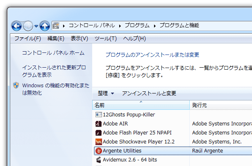
Task: Go to コントロール パネル ホーム link
Action: [x=53, y=53]
